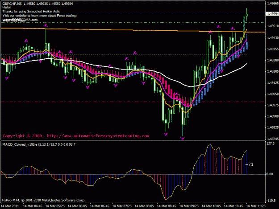Click the '14 Mar 09:25' time label
279x209 pixels.
pos(189,206)
